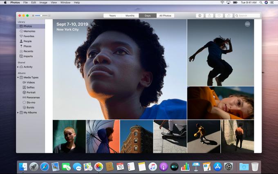Open Siri from the menu bar

click(x=266, y=2)
